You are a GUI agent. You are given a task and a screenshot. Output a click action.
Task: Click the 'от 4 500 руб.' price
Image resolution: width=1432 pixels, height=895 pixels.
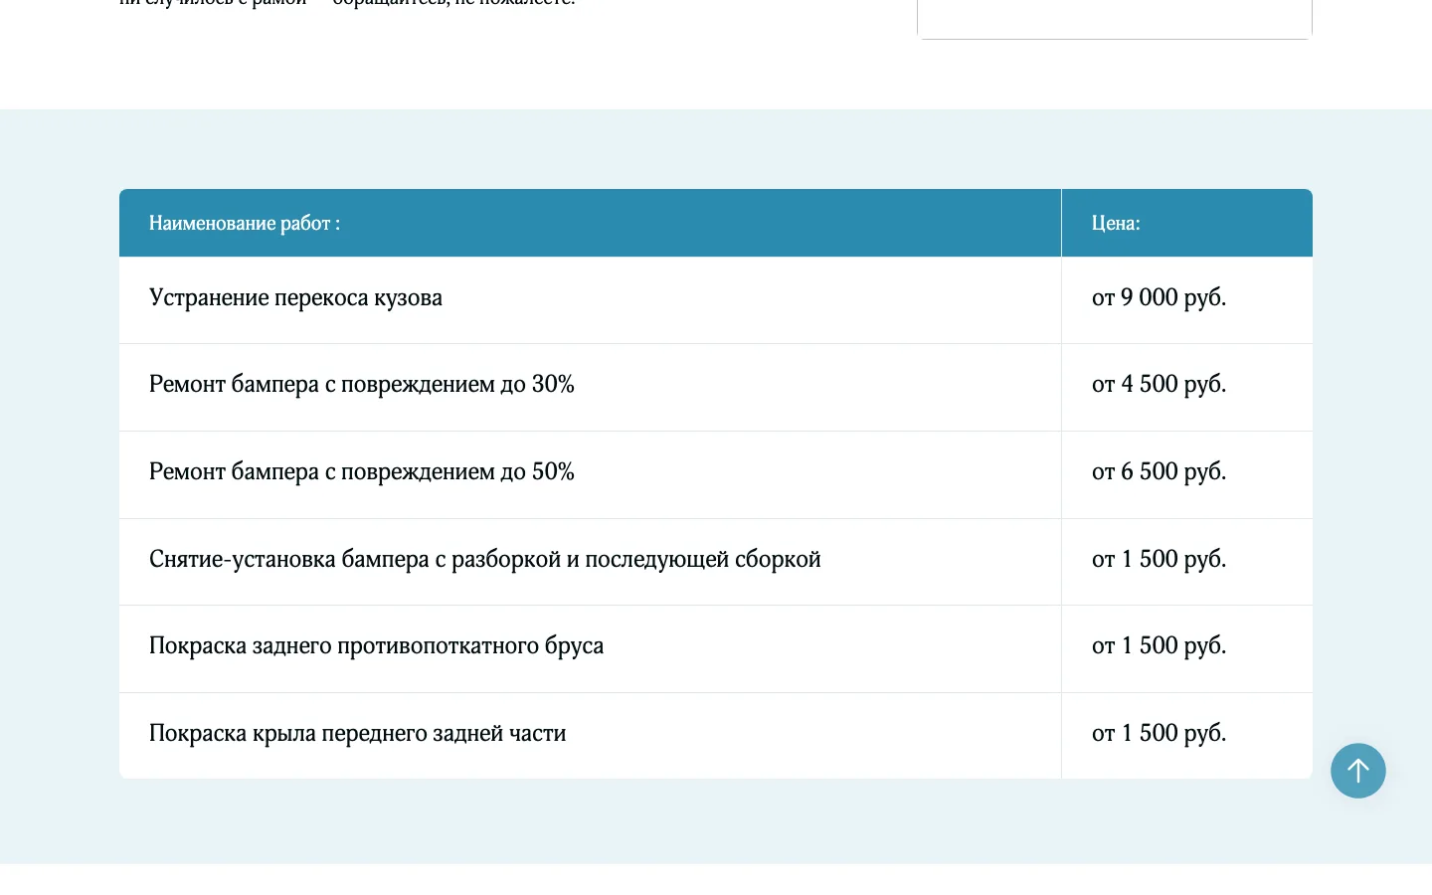click(1159, 385)
